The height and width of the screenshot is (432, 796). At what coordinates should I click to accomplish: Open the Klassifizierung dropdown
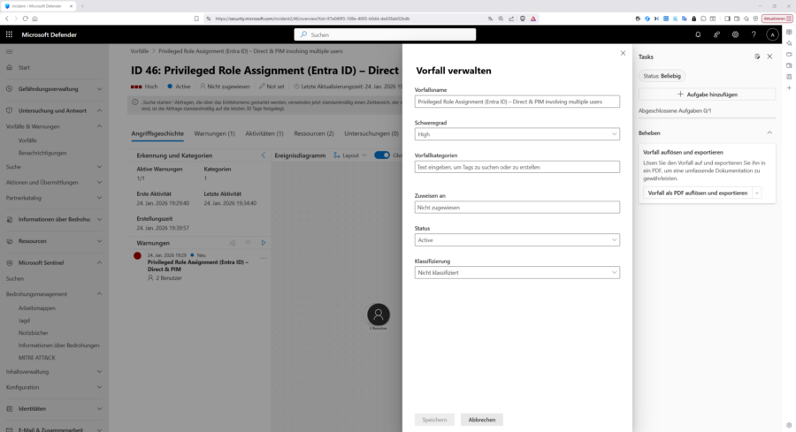click(x=517, y=273)
